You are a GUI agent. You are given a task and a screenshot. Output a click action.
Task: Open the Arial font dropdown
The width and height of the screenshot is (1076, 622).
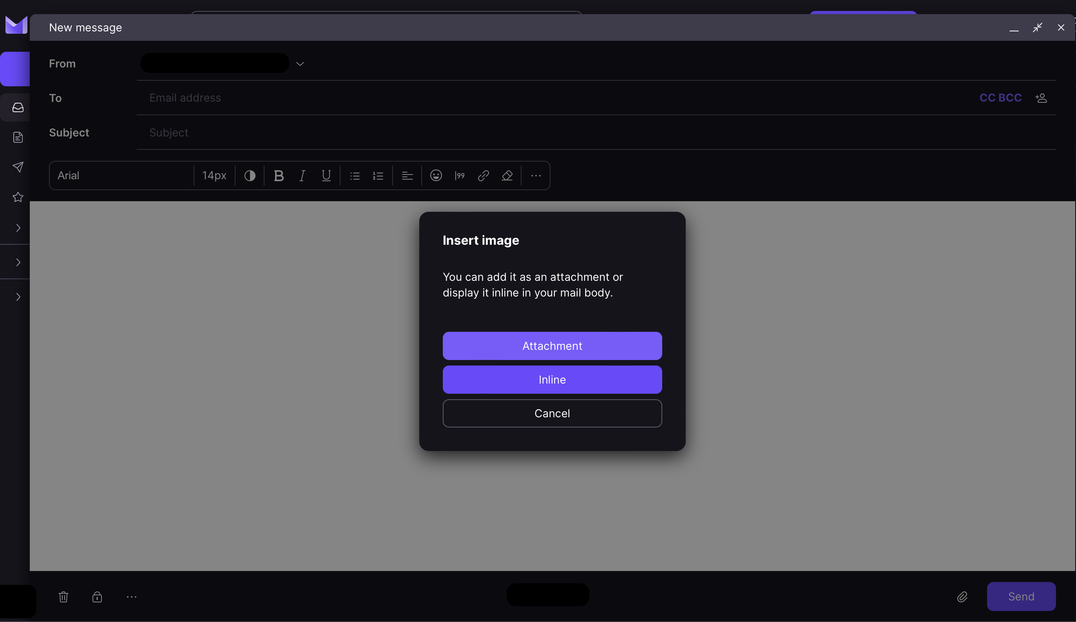[x=121, y=176]
